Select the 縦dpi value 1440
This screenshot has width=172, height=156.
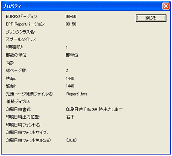70,86
